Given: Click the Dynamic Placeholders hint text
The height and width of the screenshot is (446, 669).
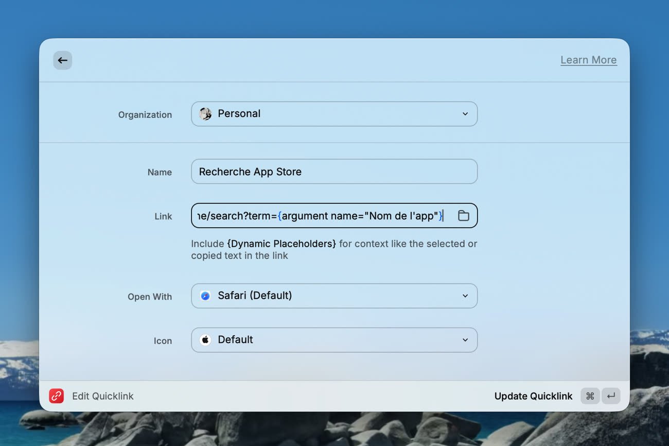Looking at the screenshot, I should click(281, 244).
